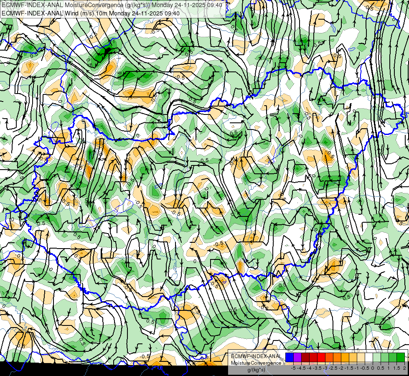
Task: Pick the red-orange swatch between -3 and -2.5
Action: [329, 357]
